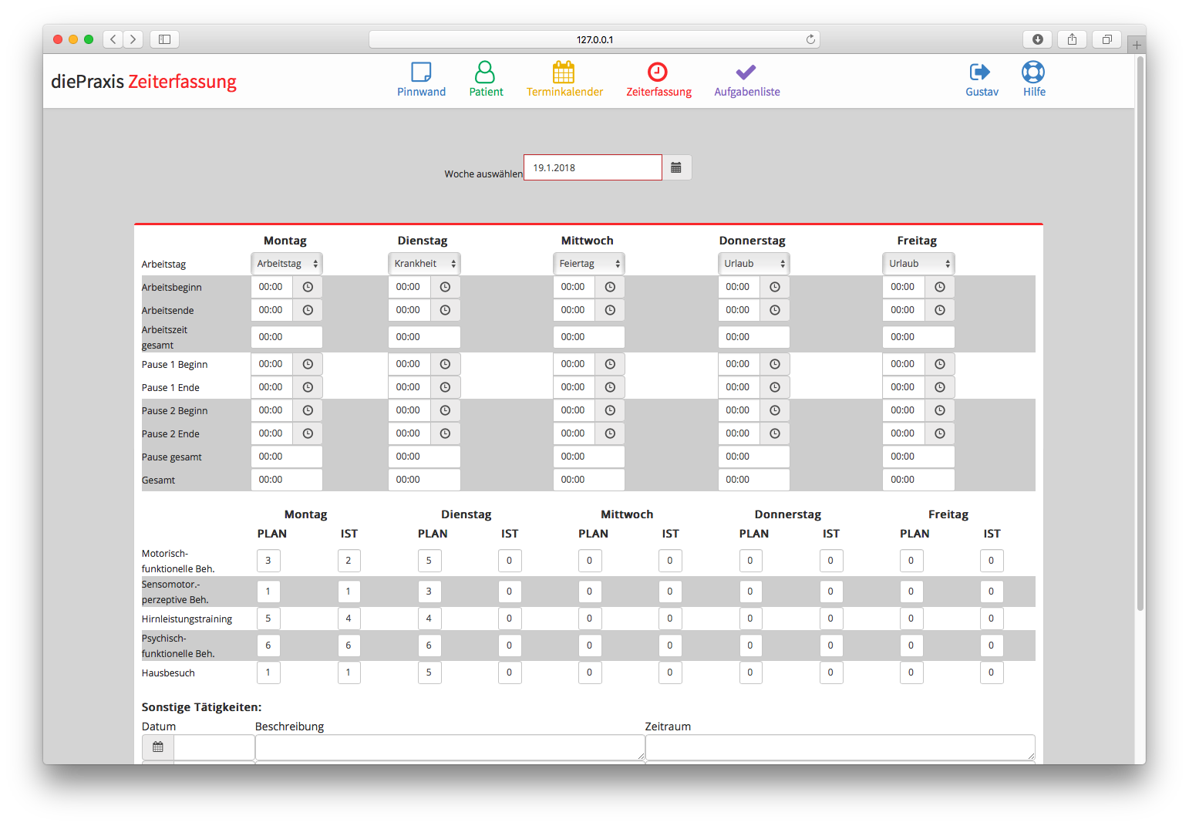Open clock picker for Montag Pause 1 Beginn
Image resolution: width=1189 pixels, height=826 pixels.
308,364
